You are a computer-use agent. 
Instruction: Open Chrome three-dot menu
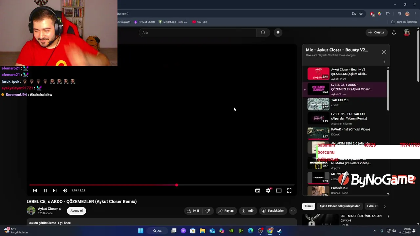tap(415, 14)
